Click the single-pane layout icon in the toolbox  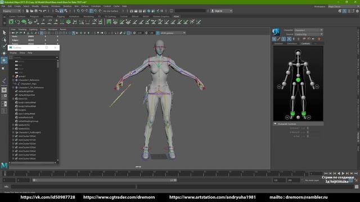click(4, 90)
